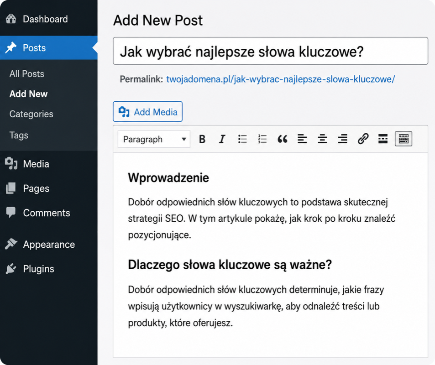Open Media menu item
The height and width of the screenshot is (365, 435).
[x=49, y=164]
